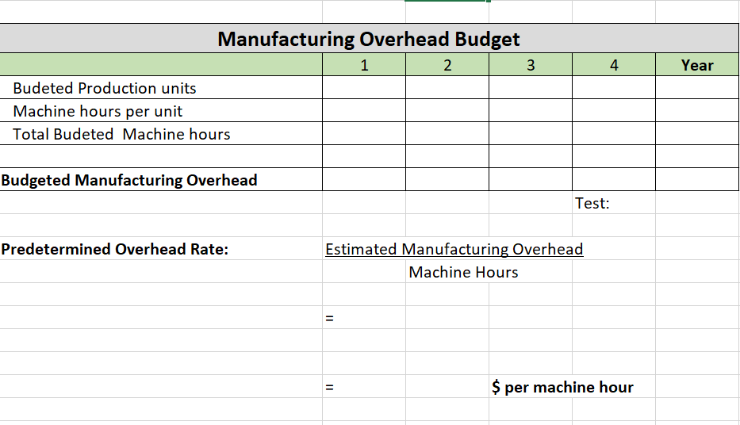Select the Budeted Production units label

[x=105, y=88]
